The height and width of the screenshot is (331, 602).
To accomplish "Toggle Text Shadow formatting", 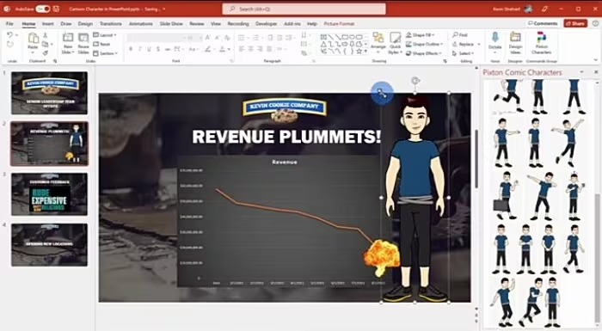I will point(158,49).
